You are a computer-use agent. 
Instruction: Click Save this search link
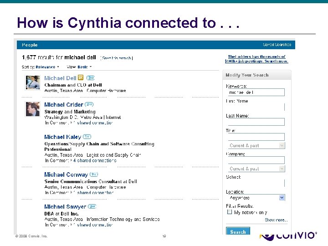coord(117,58)
